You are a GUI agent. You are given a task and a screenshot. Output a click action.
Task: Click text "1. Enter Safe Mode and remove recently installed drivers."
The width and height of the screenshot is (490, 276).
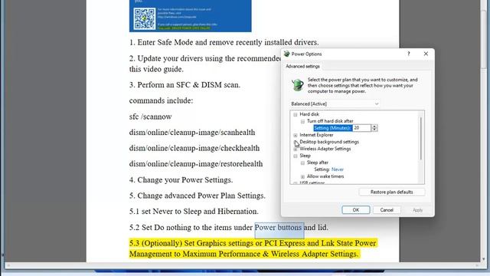point(224,42)
